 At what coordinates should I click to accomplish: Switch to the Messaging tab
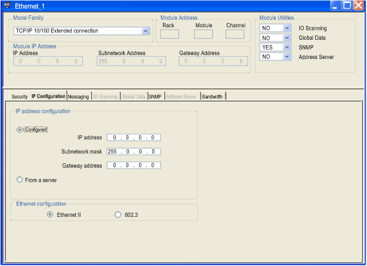click(78, 97)
